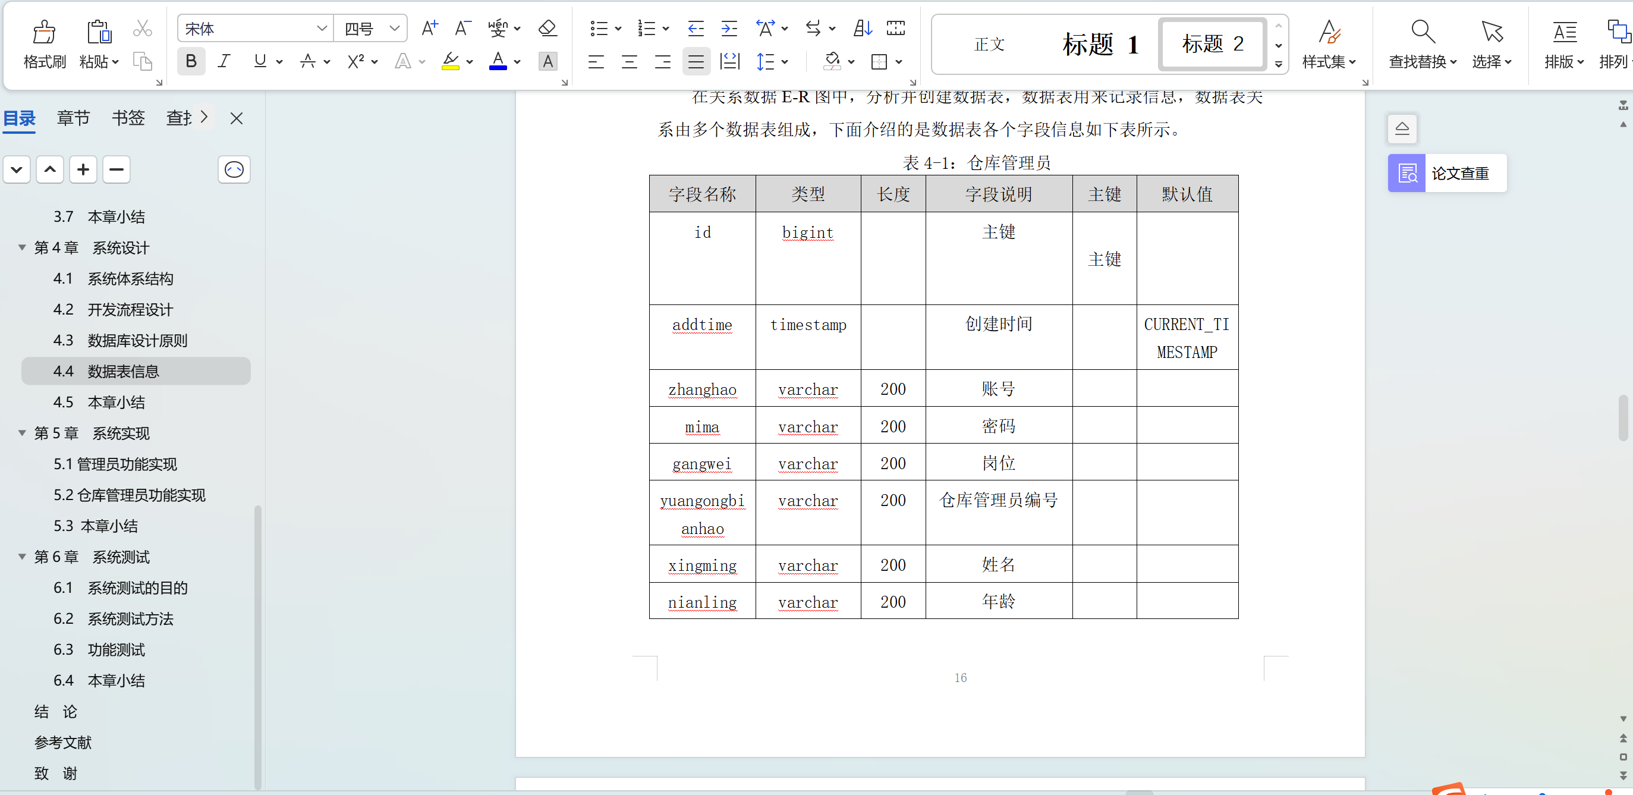
Task: Click the Cut (剪切) scissors icon
Action: pyautogui.click(x=142, y=28)
